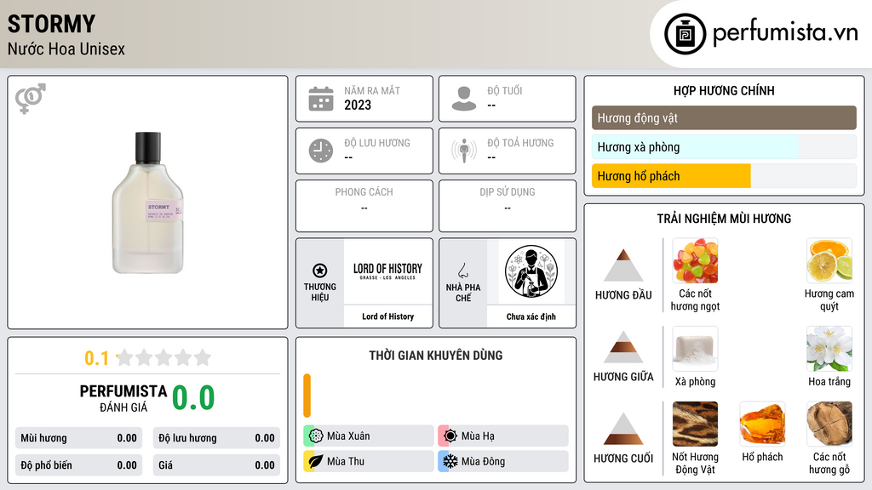Click the launch year value 2023
Viewport: 872px width, 490px height.
pos(358,105)
